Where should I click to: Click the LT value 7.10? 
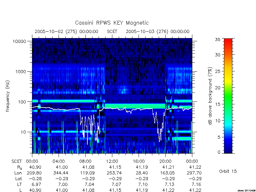(x=143, y=184)
